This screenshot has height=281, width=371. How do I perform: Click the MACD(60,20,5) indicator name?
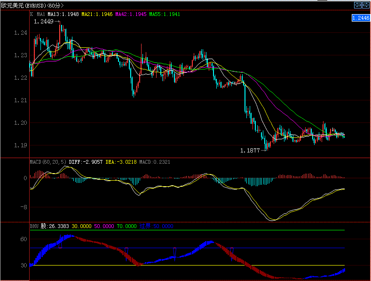pos(48,162)
